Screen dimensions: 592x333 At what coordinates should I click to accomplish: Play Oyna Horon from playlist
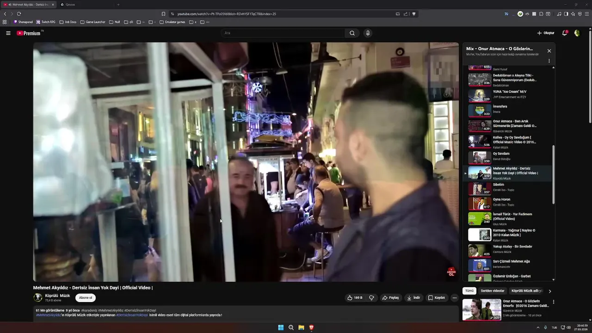point(508,203)
